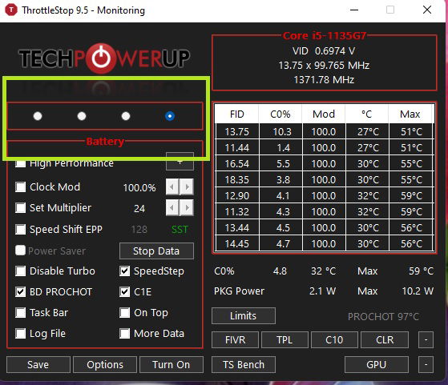Click the minus button next to GPU
This screenshot has height=385, width=448.
point(426,364)
